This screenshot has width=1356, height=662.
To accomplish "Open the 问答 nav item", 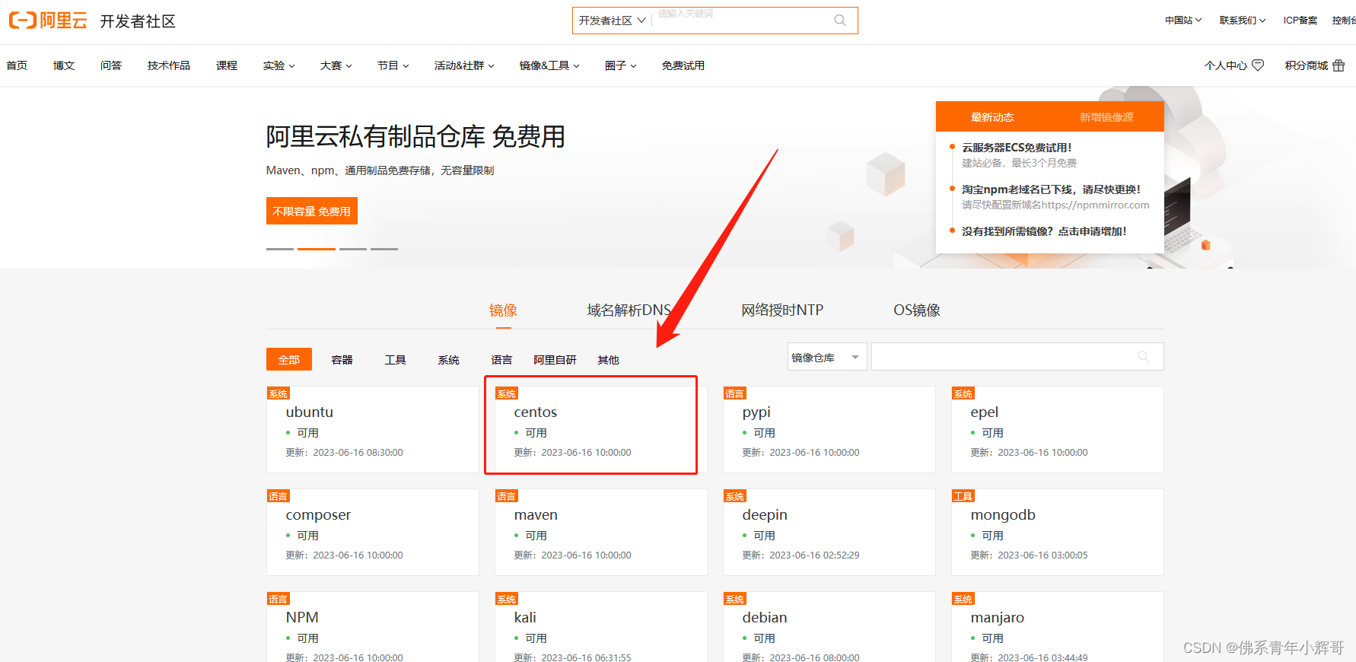I will pyautogui.click(x=111, y=65).
